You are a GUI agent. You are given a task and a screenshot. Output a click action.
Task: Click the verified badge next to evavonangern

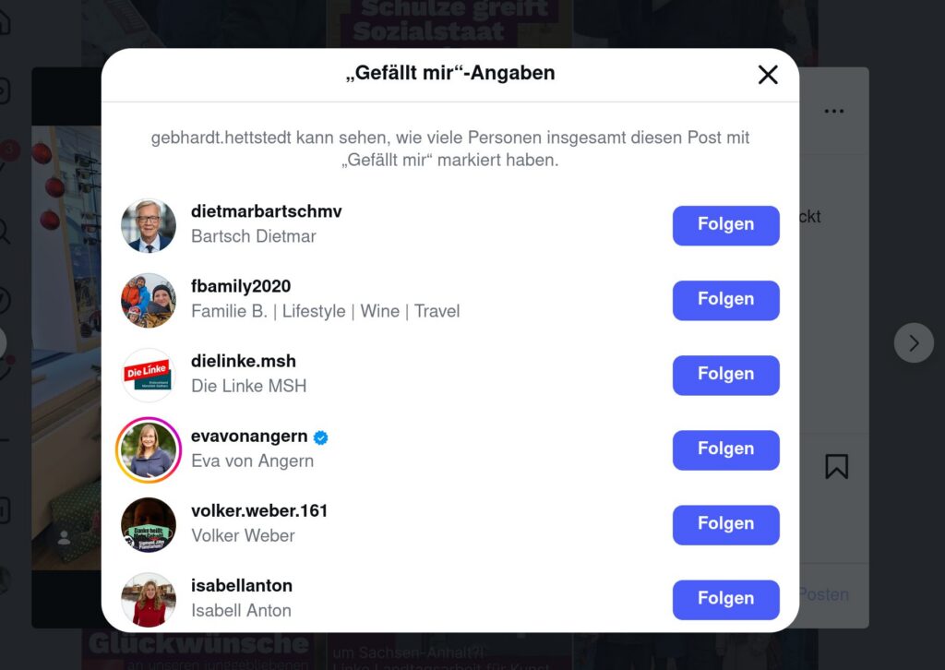(x=321, y=437)
